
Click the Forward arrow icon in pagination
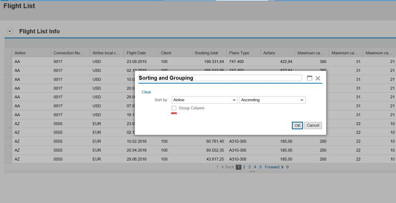pyautogui.click(x=282, y=167)
